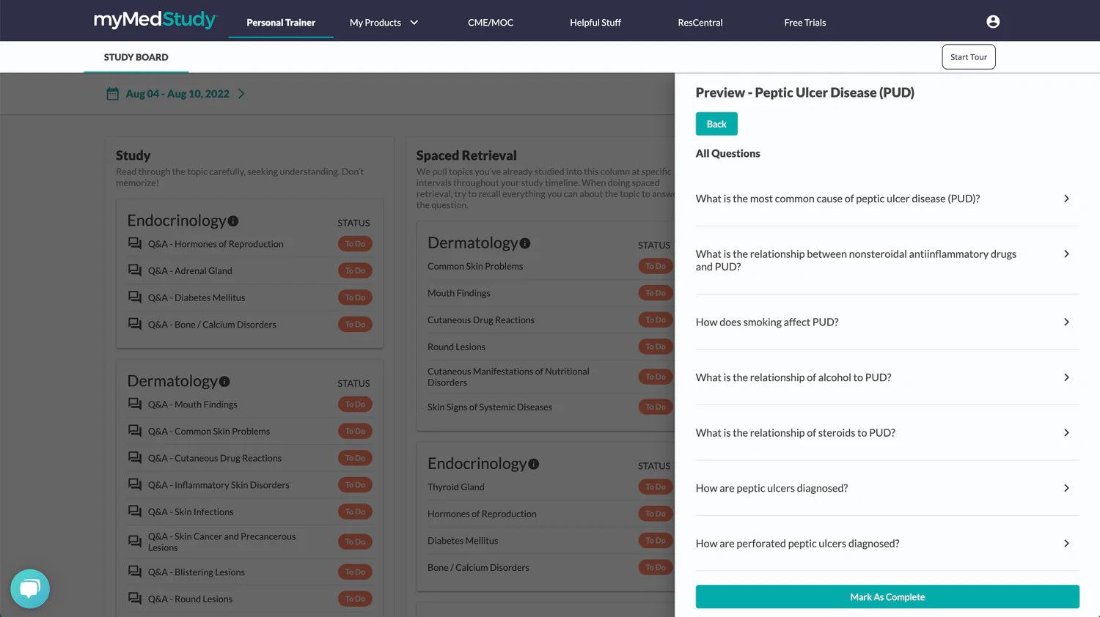Go to next week with date chevron
The height and width of the screenshot is (617, 1100).
(241, 94)
